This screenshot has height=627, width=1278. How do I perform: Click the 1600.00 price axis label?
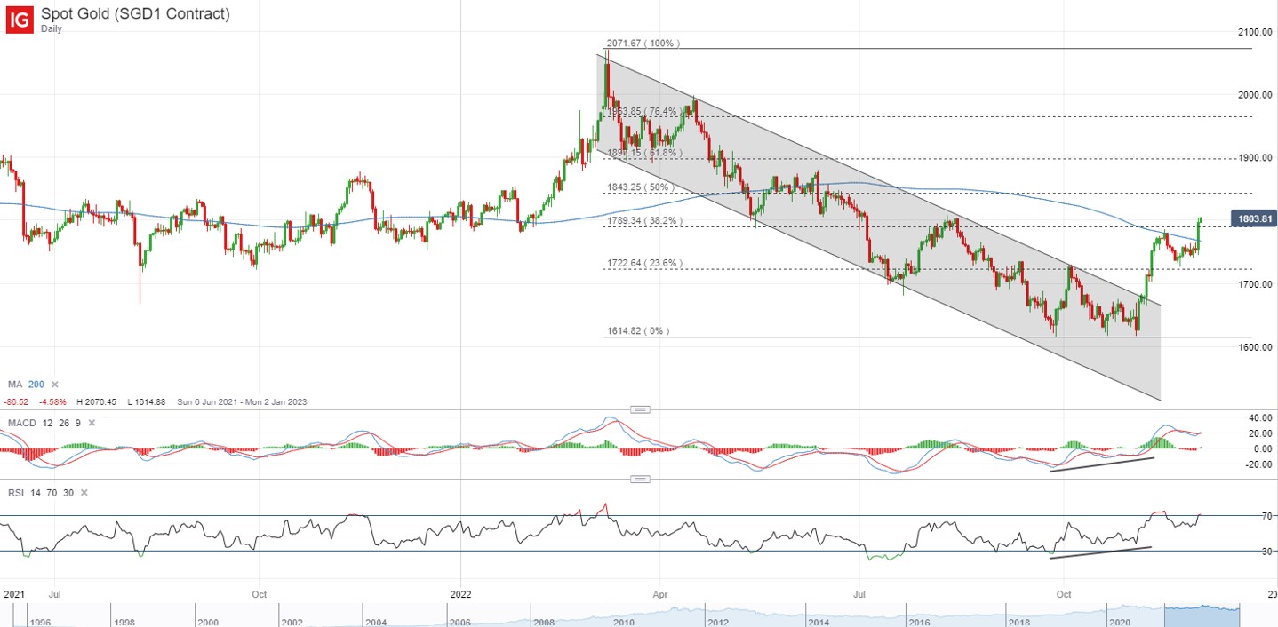(x=1255, y=347)
